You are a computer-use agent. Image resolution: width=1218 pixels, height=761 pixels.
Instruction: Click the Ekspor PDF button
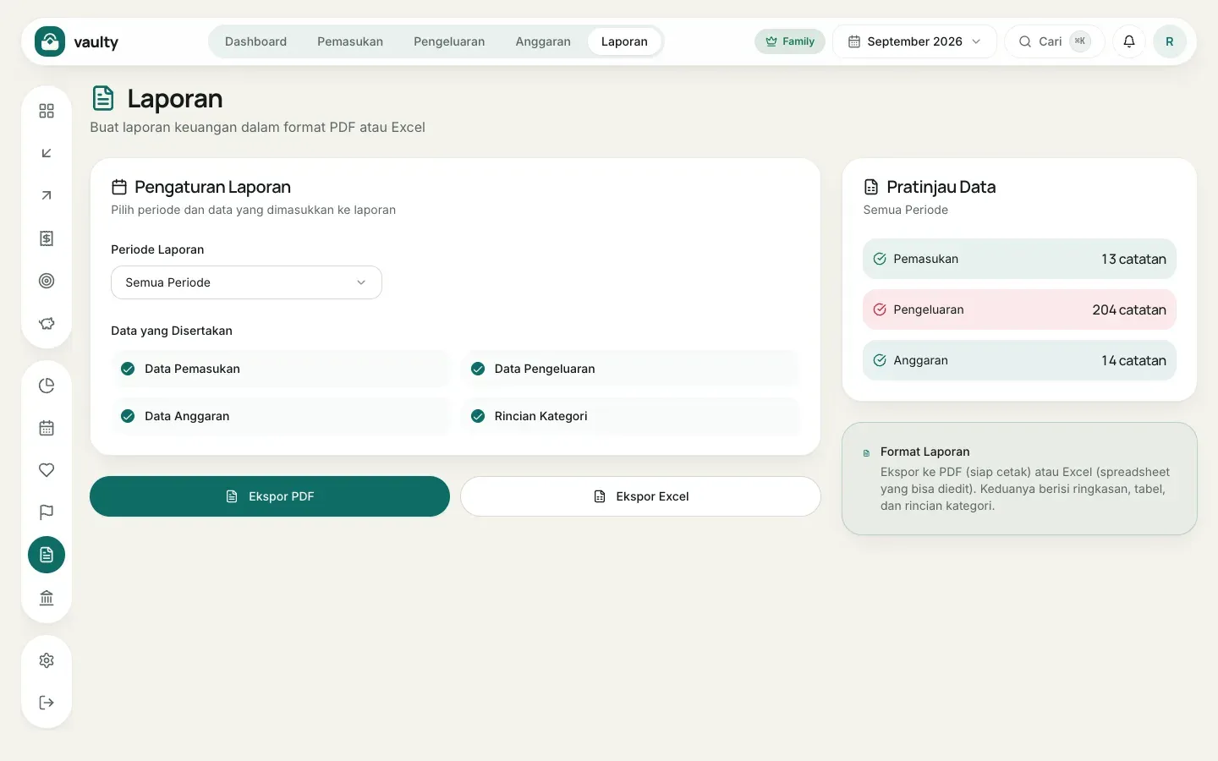270,496
